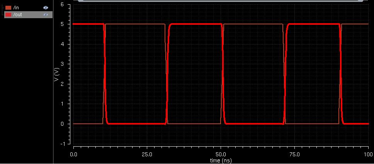
Task: Click the -1 y-axis tick label
Action: (x=62, y=144)
